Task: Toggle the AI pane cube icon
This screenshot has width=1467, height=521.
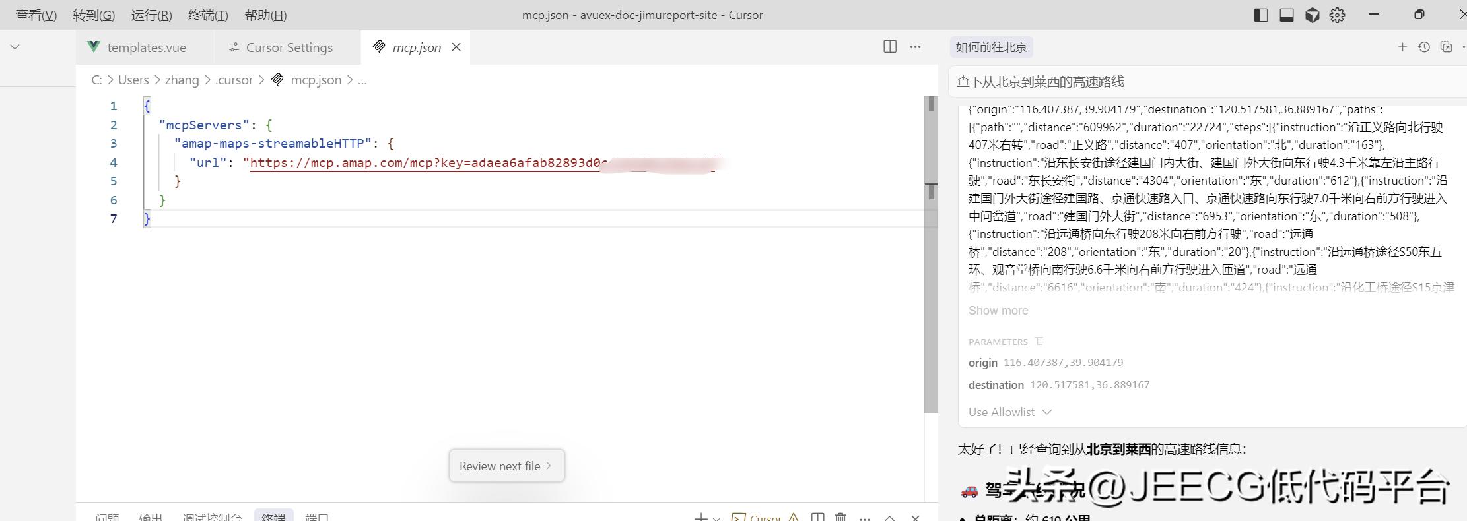Action: pyautogui.click(x=1312, y=15)
